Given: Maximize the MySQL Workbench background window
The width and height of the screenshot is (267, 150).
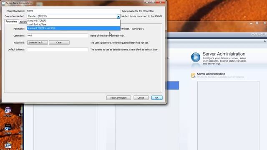Looking at the screenshot, I should 257,23.
